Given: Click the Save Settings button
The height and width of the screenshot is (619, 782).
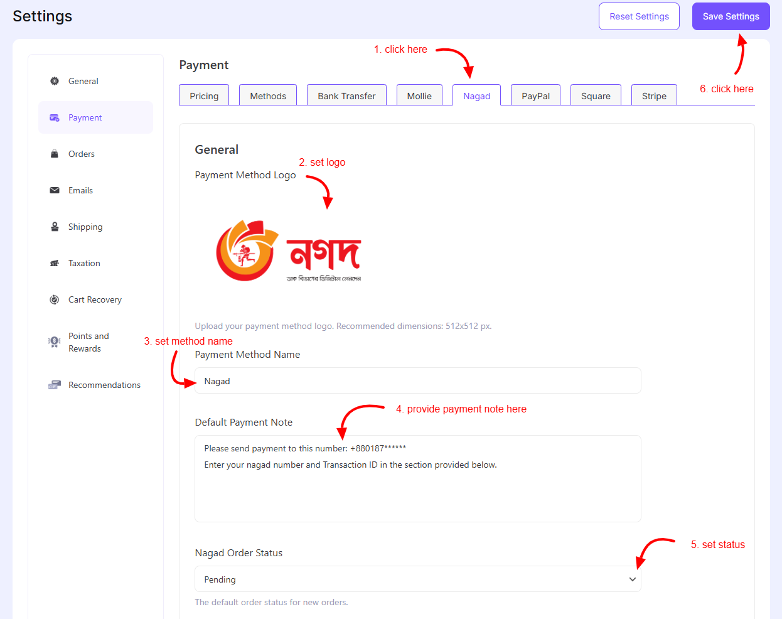Looking at the screenshot, I should point(731,16).
